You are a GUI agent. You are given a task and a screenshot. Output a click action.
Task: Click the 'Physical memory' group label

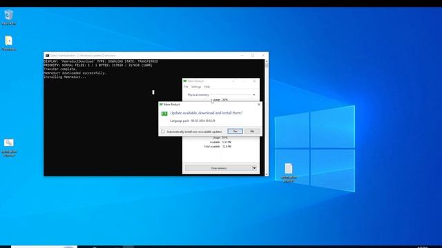pyautogui.click(x=198, y=95)
